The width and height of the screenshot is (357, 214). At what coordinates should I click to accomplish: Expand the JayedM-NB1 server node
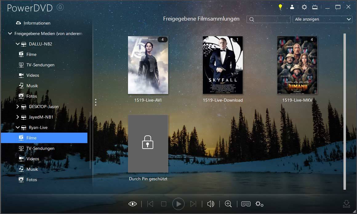pos(18,117)
